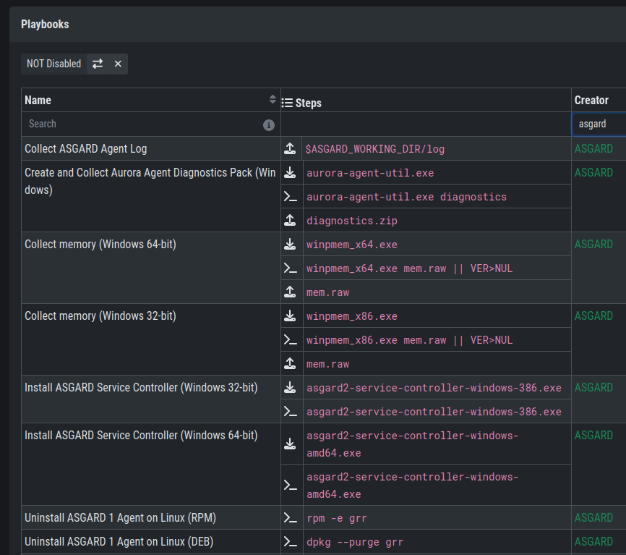Image resolution: width=626 pixels, height=555 pixels.
Task: Select Install ASGARD Service Controller (Windows 32-bit) row
Action: pos(140,388)
